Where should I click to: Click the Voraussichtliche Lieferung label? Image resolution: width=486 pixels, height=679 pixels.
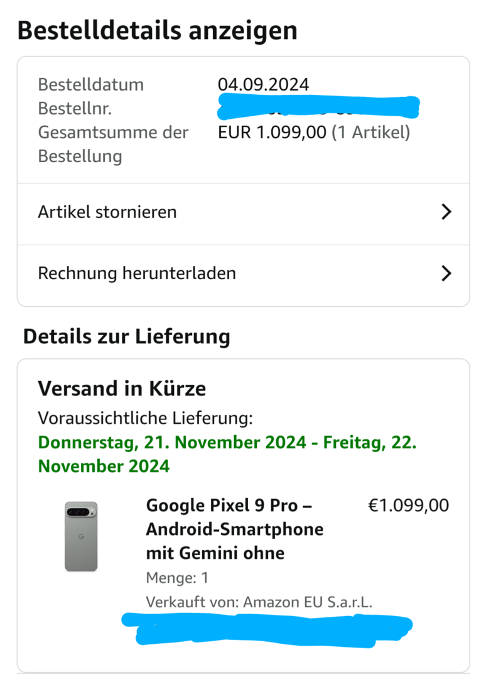[x=145, y=418]
